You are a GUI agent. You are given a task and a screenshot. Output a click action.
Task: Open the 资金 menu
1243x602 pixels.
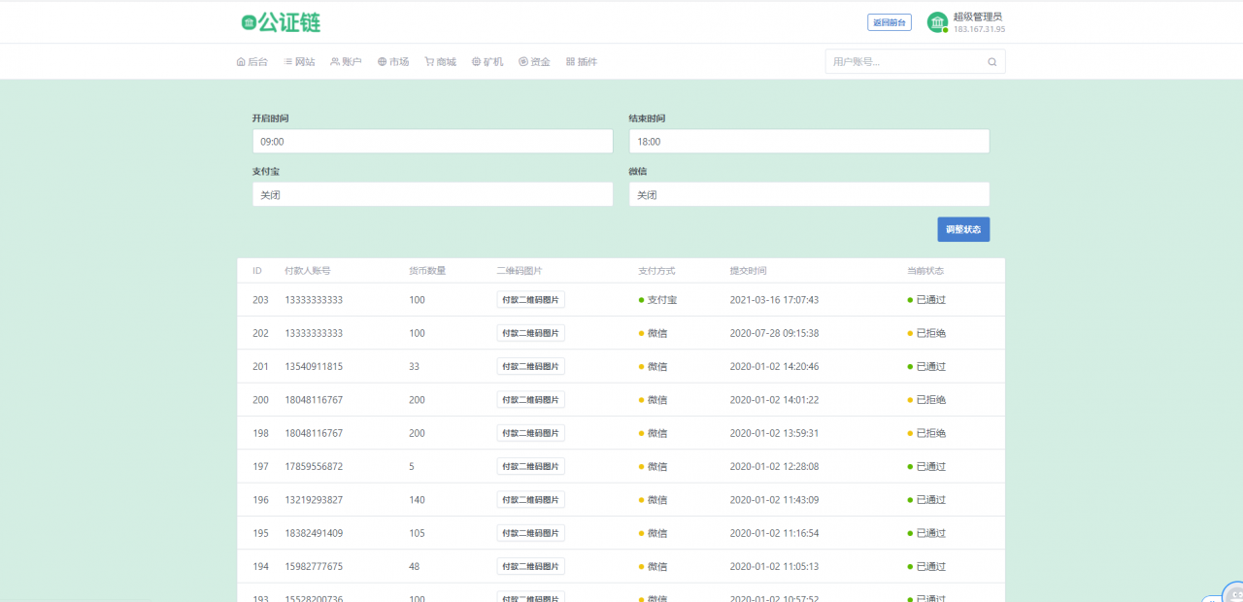(534, 62)
